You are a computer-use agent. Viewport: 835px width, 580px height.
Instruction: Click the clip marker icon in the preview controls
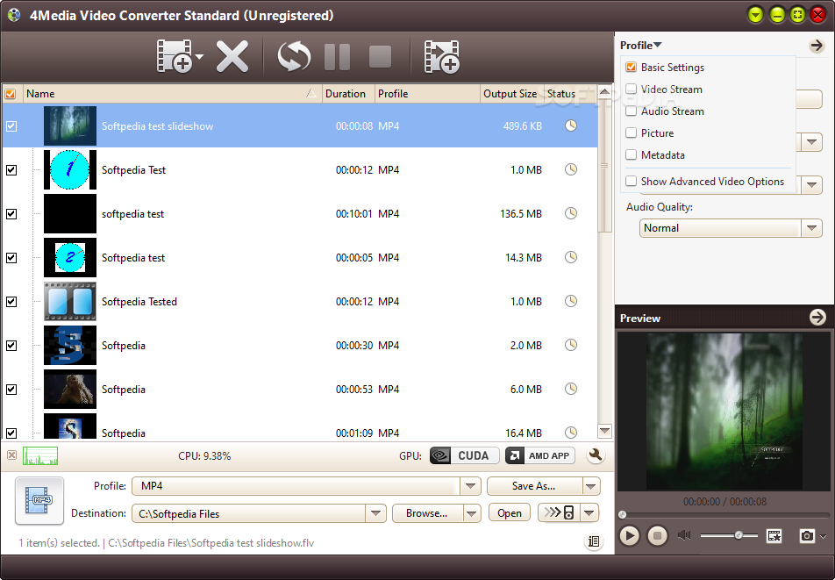(774, 536)
